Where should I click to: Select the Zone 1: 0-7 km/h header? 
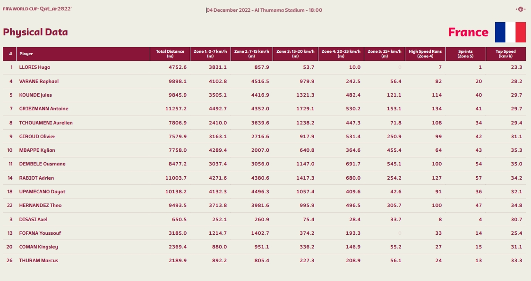click(210, 54)
